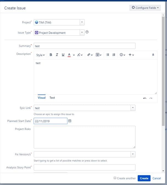The image size is (167, 185).
Task: Expand the Issue Type dropdown arrow
Action: point(82,33)
